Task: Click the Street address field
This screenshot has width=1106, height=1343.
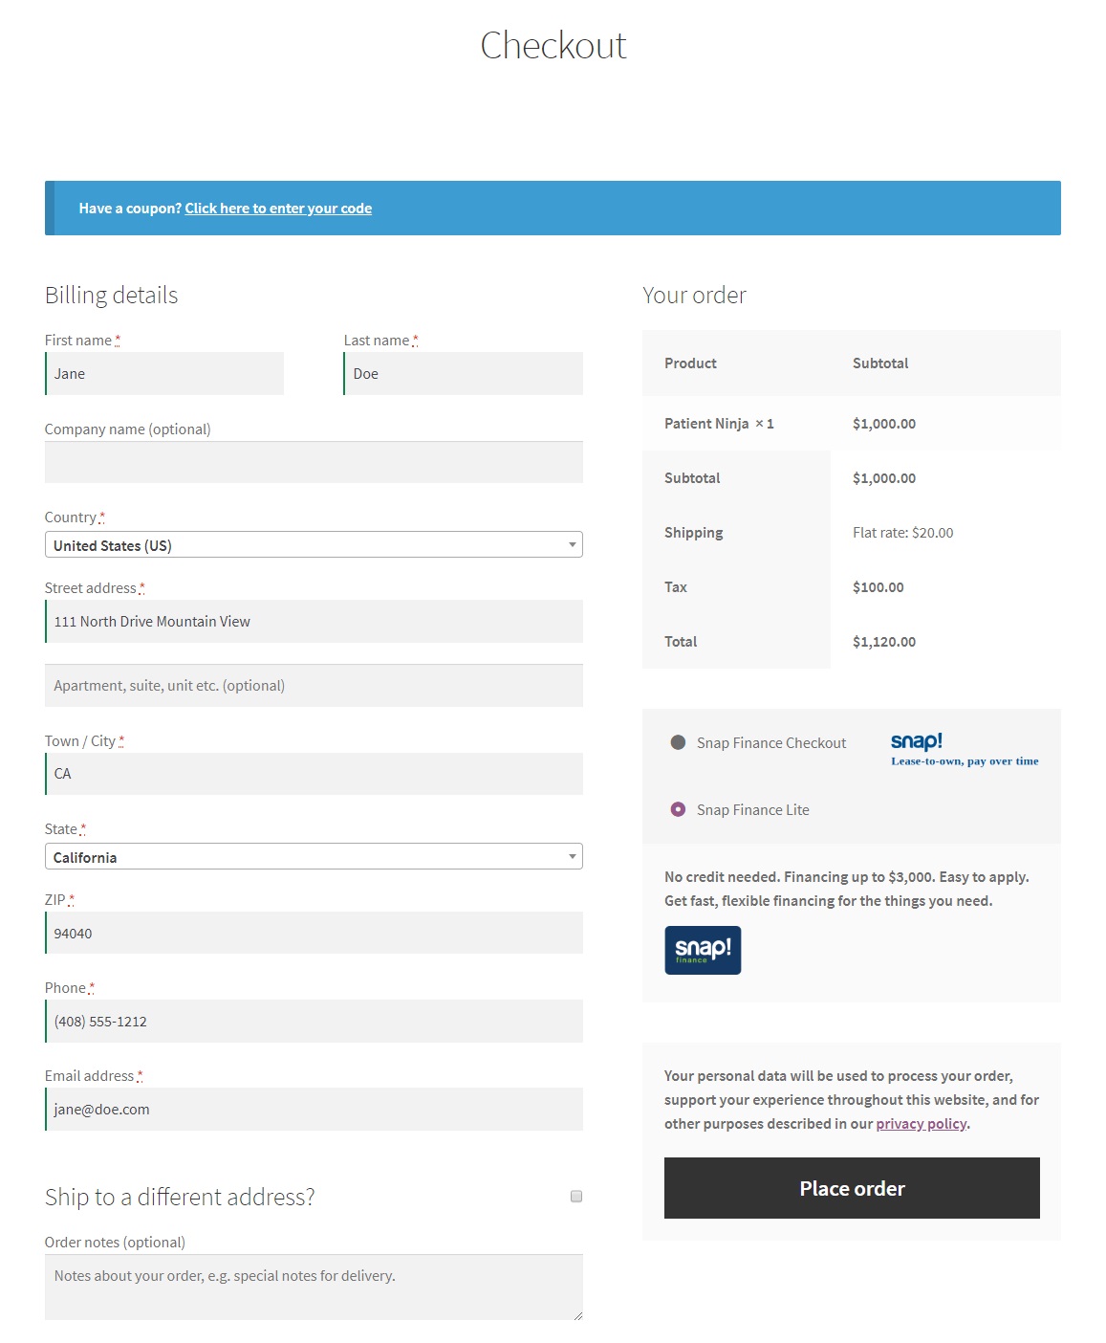Action: [x=314, y=621]
